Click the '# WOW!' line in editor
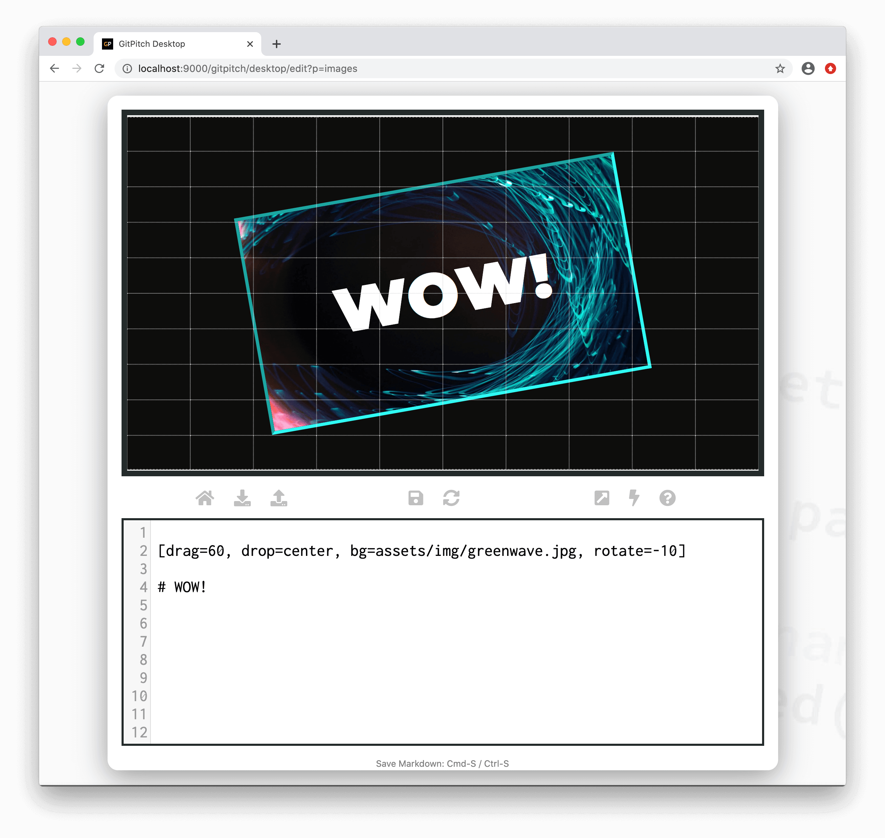This screenshot has width=885, height=838. pyautogui.click(x=182, y=587)
